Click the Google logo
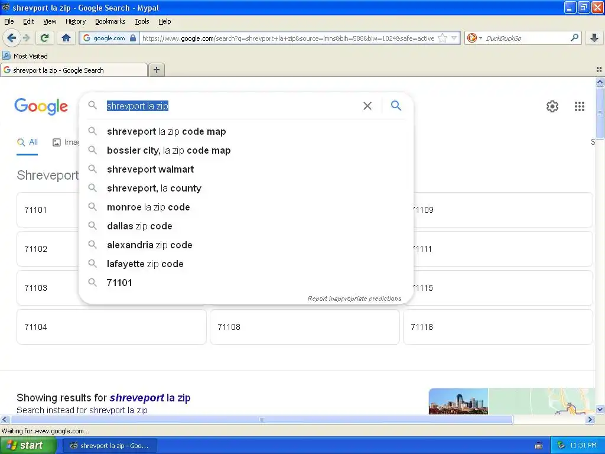 [41, 106]
